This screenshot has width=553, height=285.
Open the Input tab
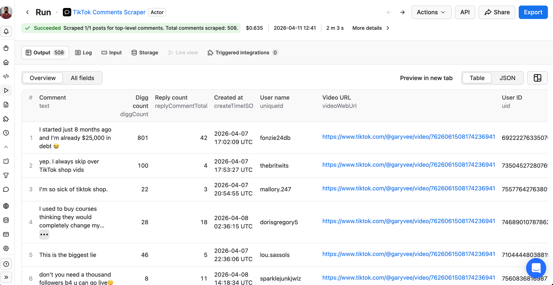(x=112, y=52)
